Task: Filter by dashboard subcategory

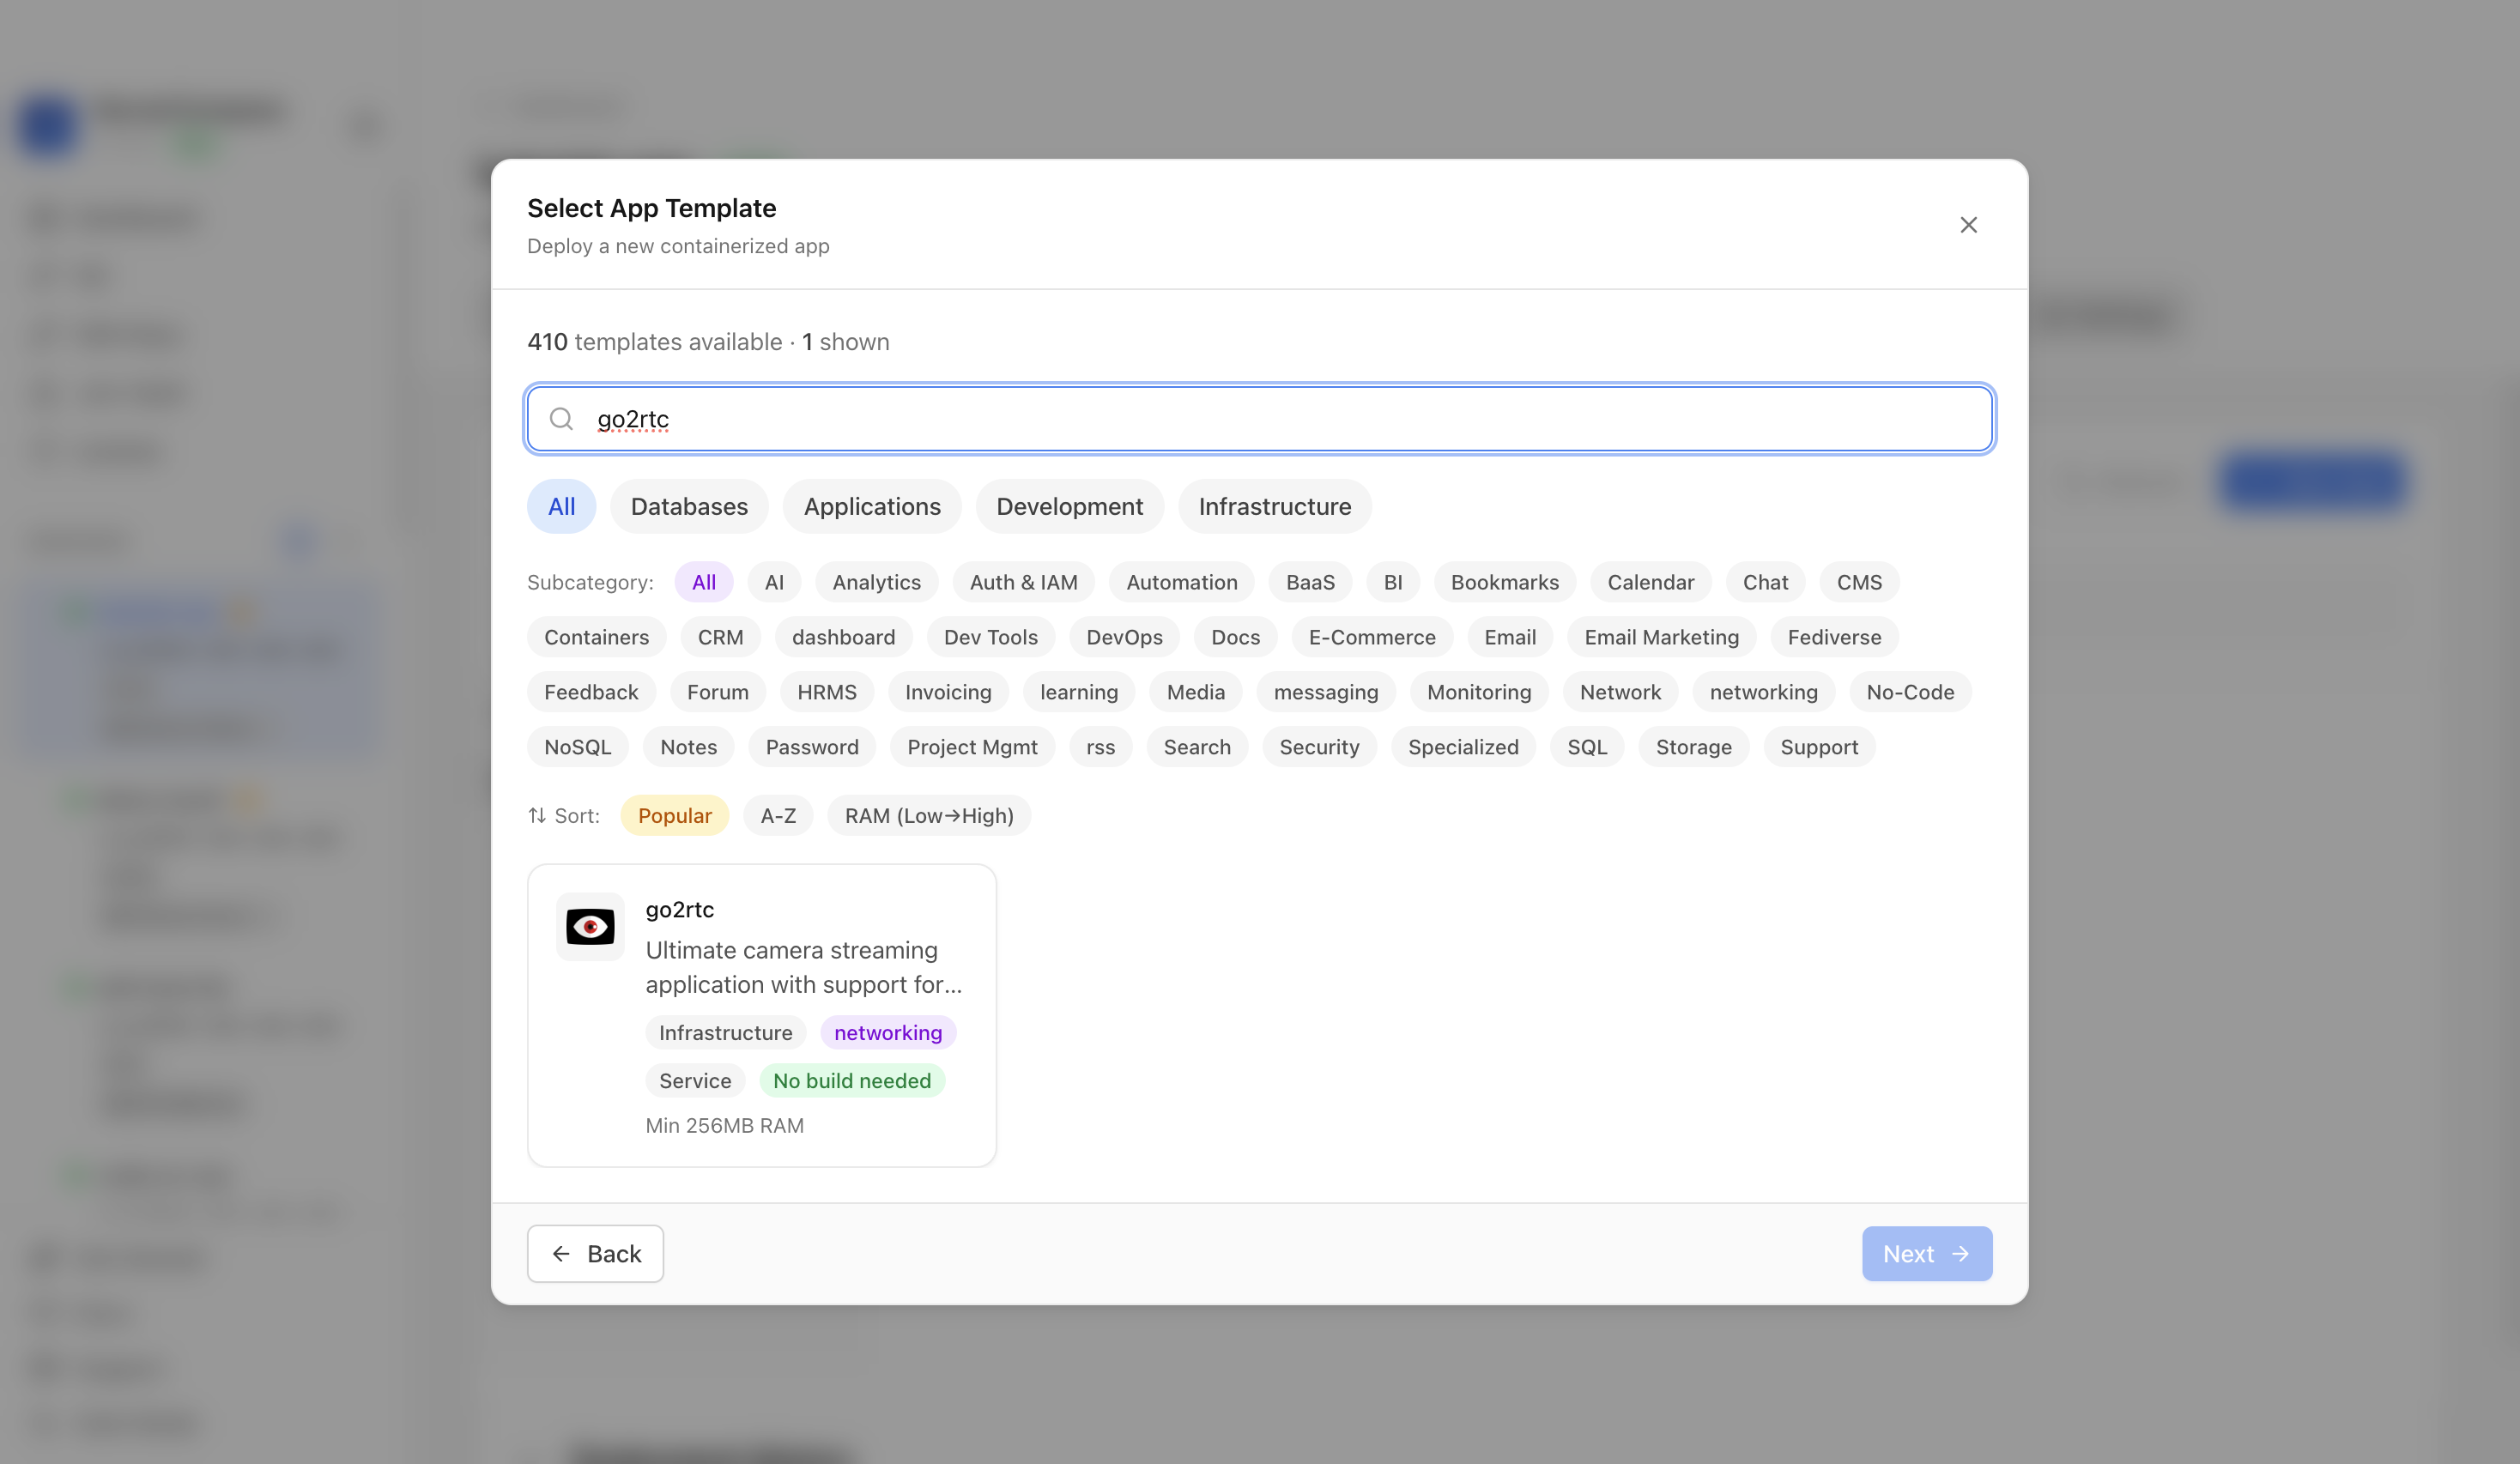Action: point(843,637)
